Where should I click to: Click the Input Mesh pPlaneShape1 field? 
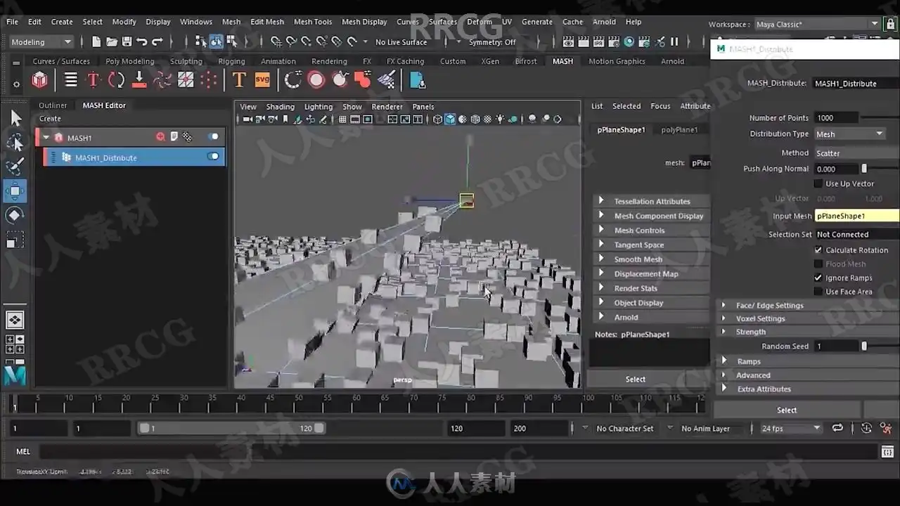[x=856, y=216]
